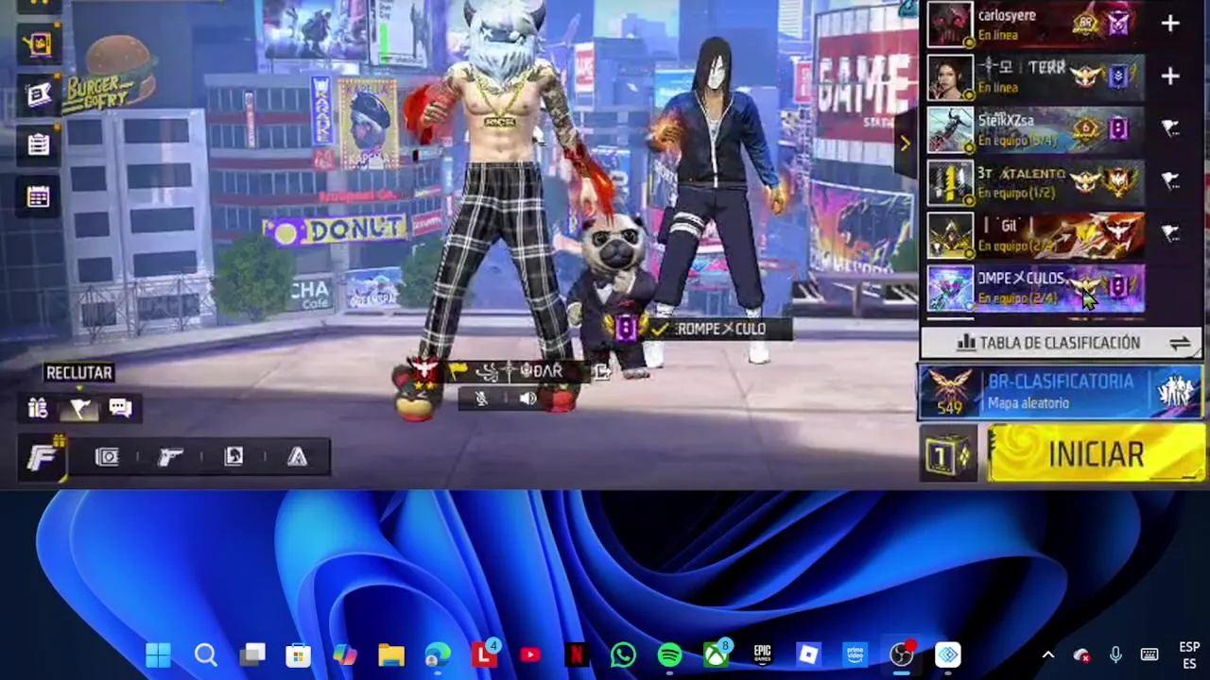Open Windows Search on the taskbar

pyautogui.click(x=205, y=654)
